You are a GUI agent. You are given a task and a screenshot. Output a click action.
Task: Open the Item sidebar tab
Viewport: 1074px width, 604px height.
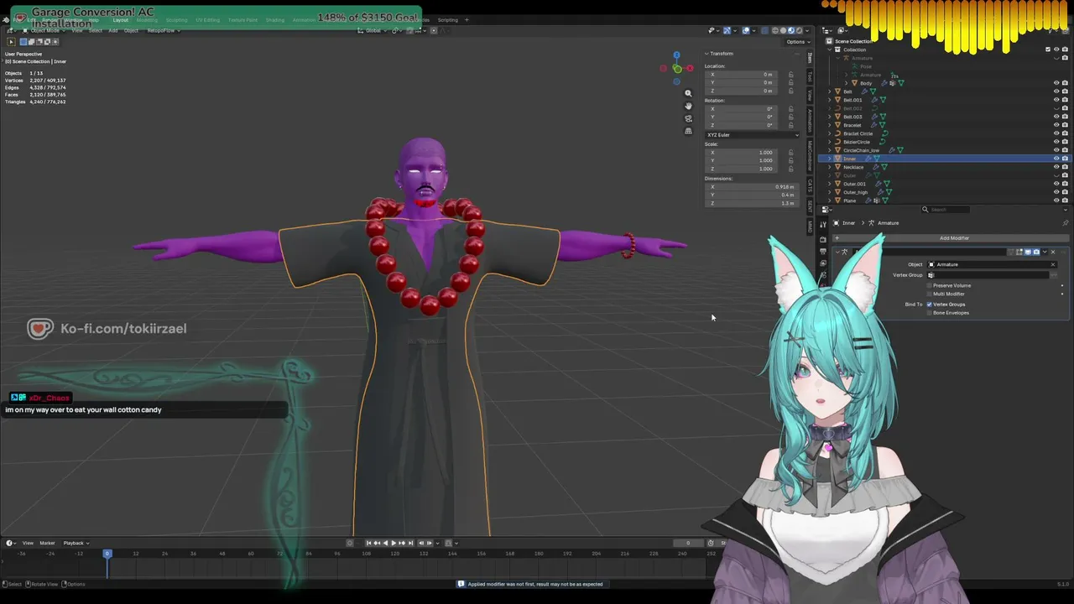coord(810,57)
